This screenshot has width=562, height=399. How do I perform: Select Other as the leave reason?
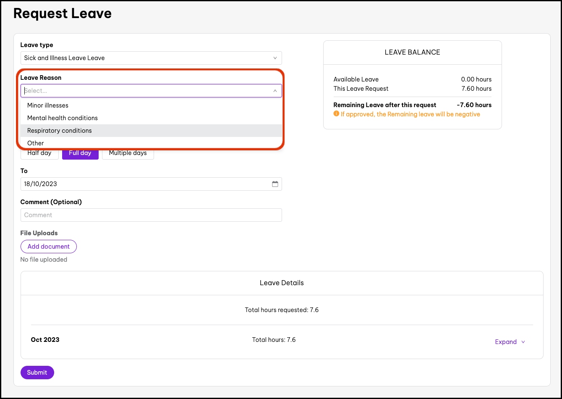pyautogui.click(x=36, y=143)
